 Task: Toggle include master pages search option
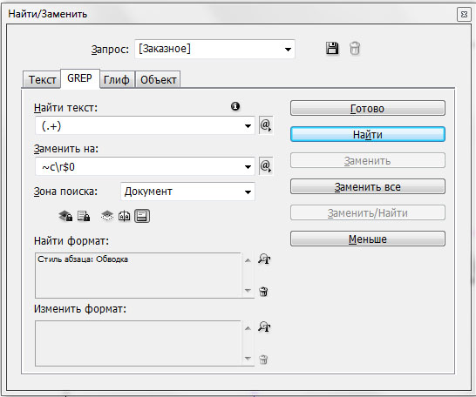125,216
